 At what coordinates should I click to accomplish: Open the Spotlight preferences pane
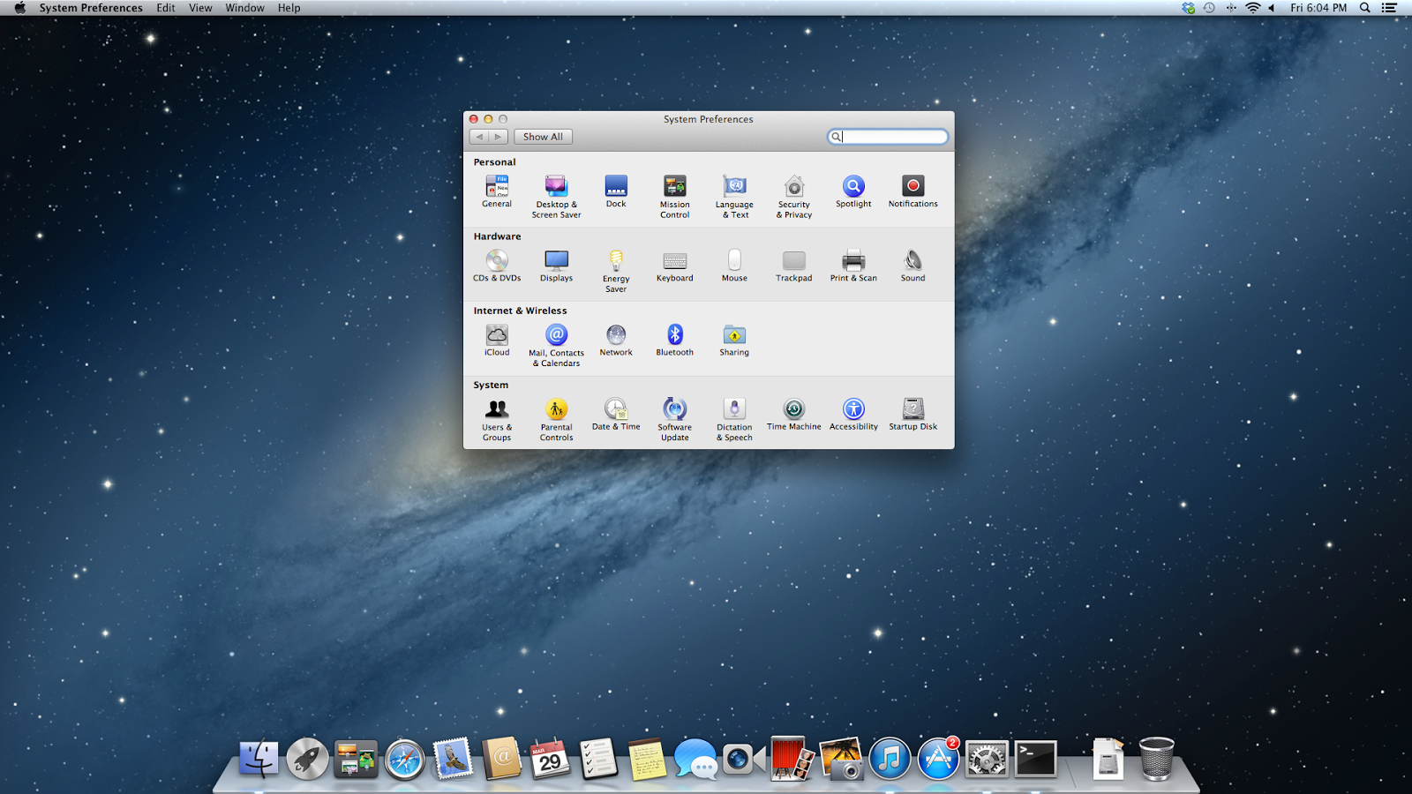(x=852, y=188)
